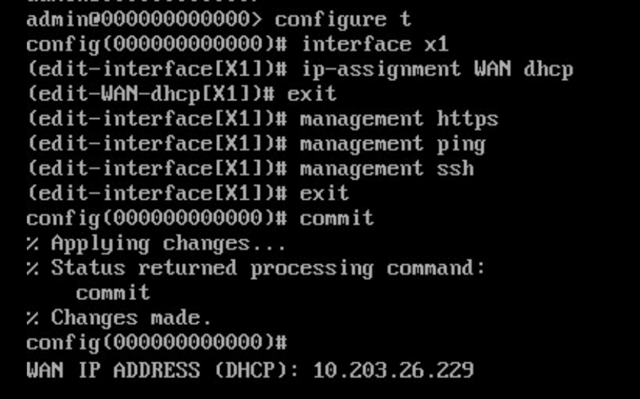Click the 'commit' command after the config prompt
The width and height of the screenshot is (640, 399).
point(336,218)
